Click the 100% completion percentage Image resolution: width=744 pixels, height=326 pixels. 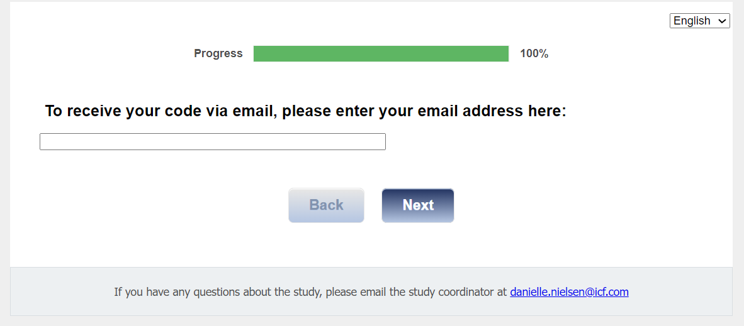(534, 54)
